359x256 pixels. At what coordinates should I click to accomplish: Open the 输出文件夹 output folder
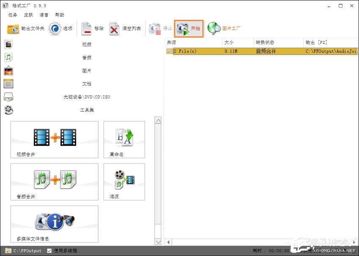coord(26,29)
